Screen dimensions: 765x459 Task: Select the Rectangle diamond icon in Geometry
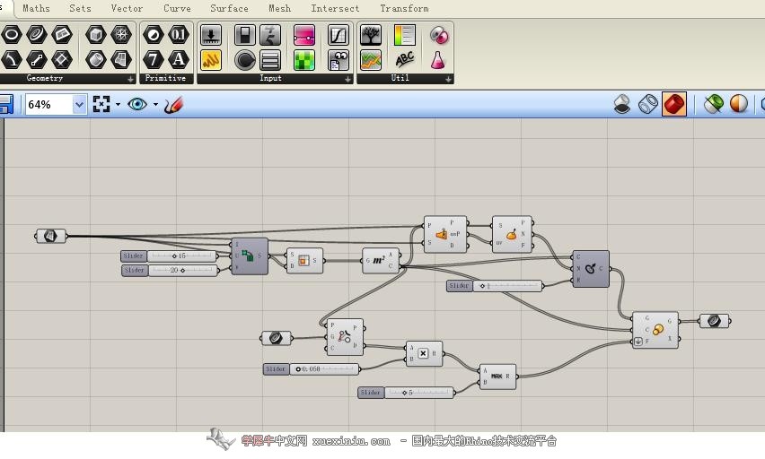click(x=61, y=59)
